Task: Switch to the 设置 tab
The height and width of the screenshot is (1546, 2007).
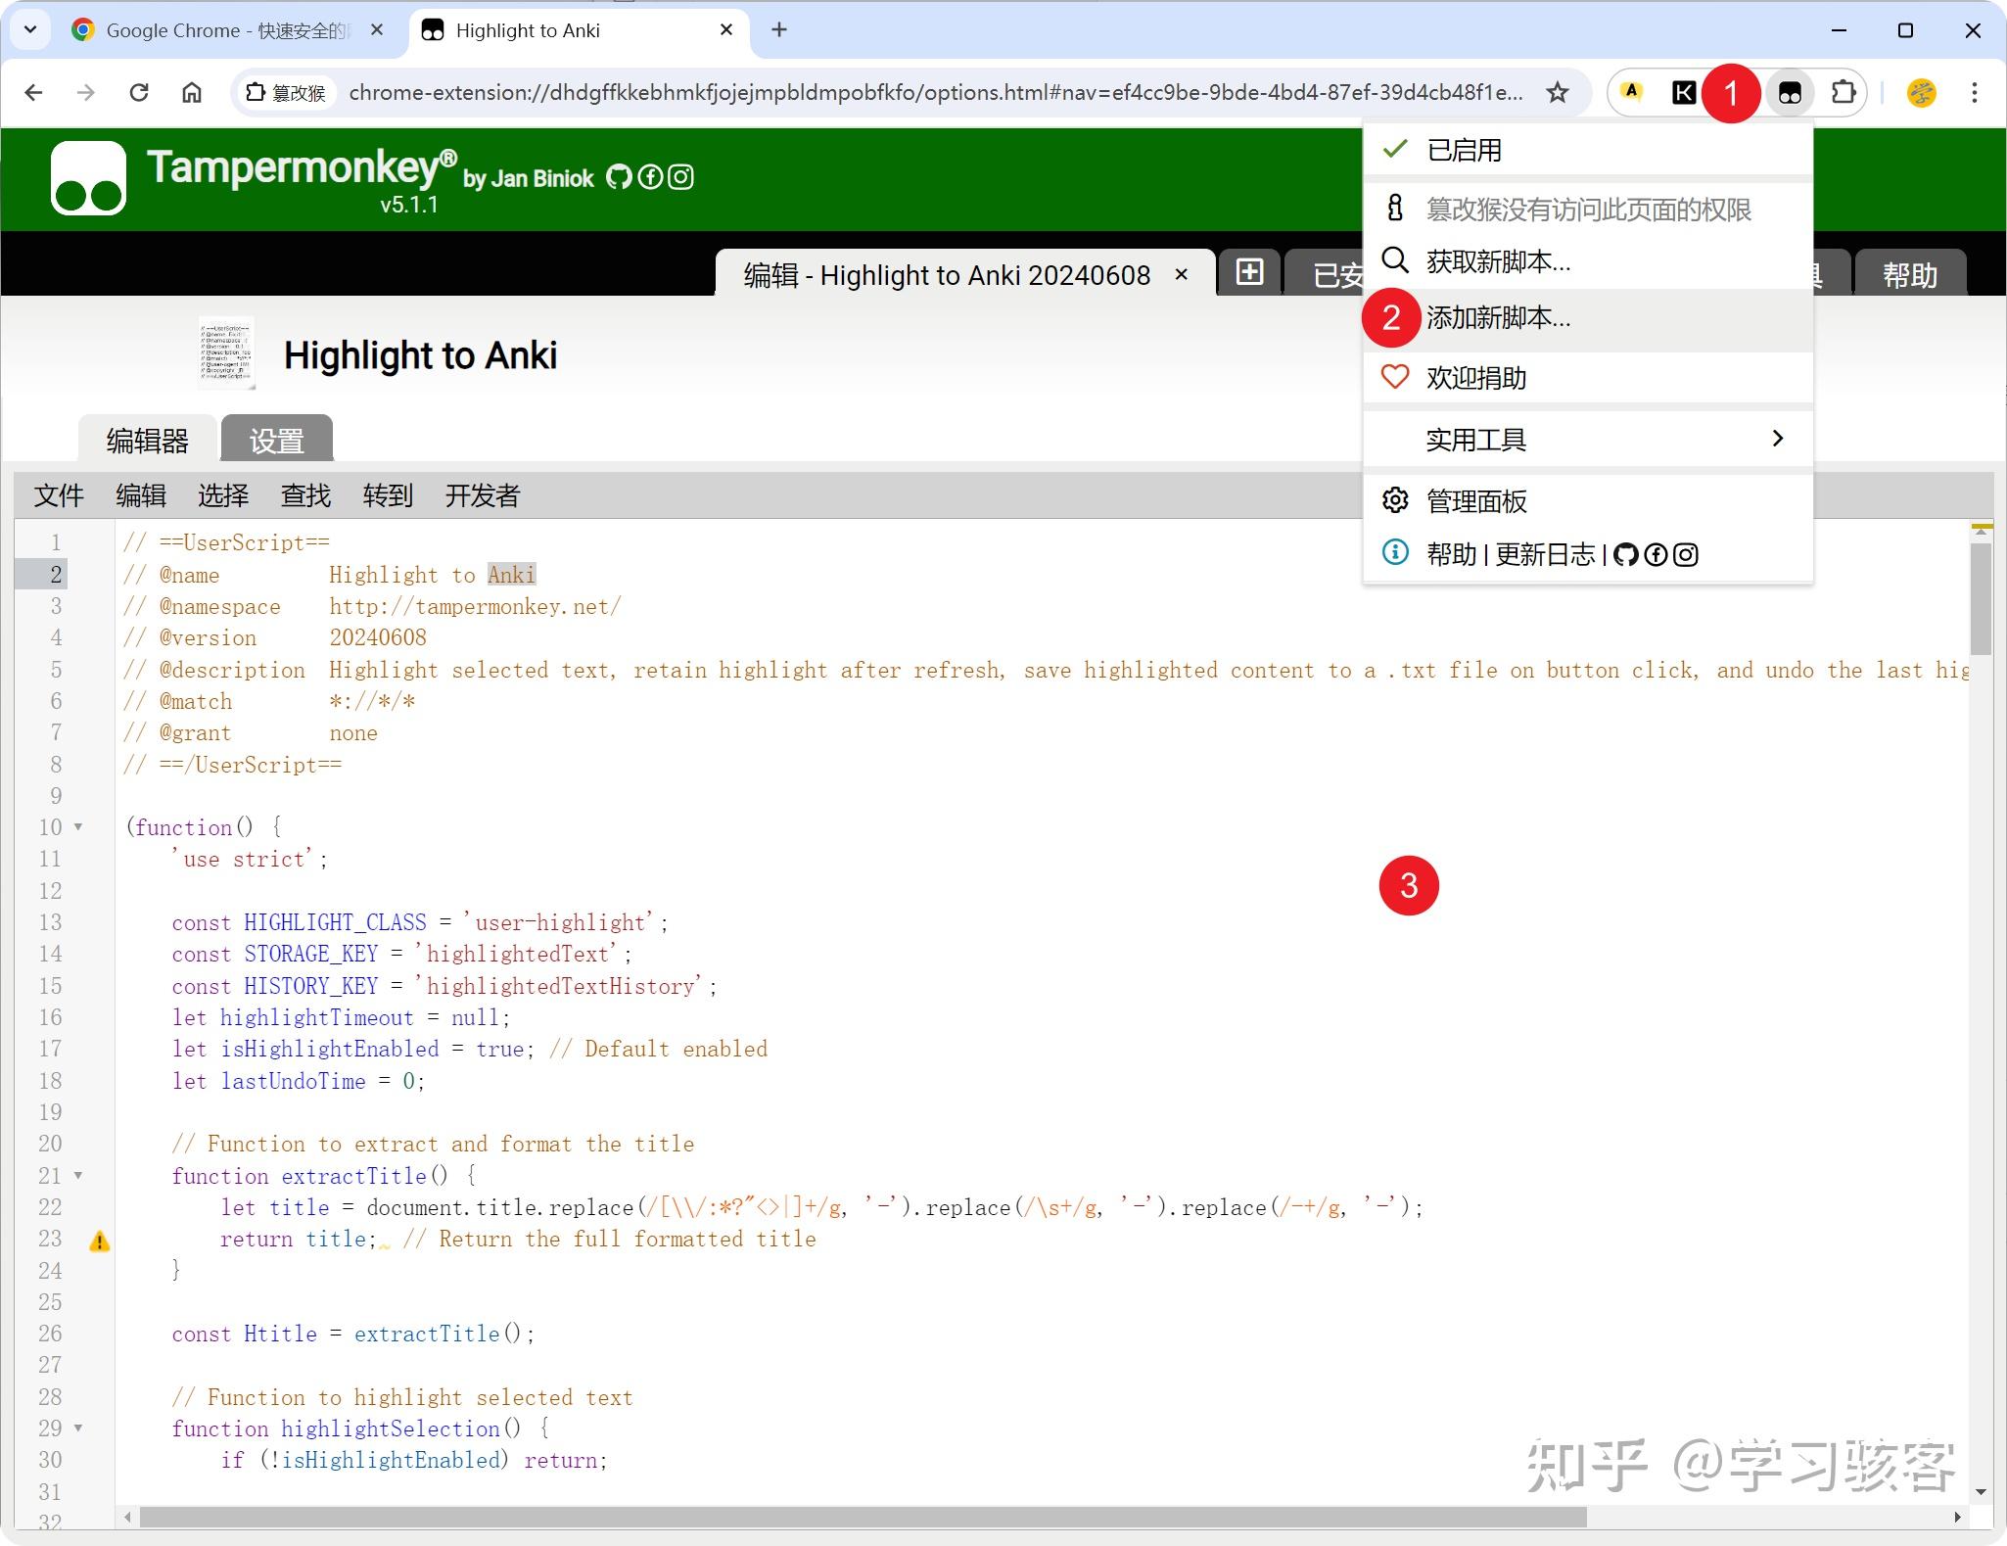Action: click(x=275, y=439)
